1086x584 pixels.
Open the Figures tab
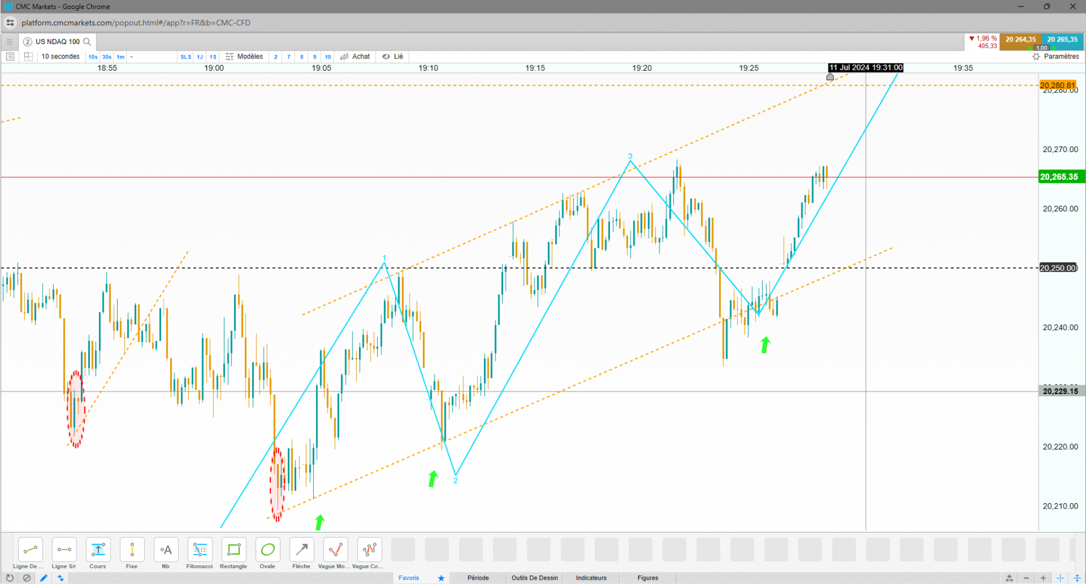point(647,578)
